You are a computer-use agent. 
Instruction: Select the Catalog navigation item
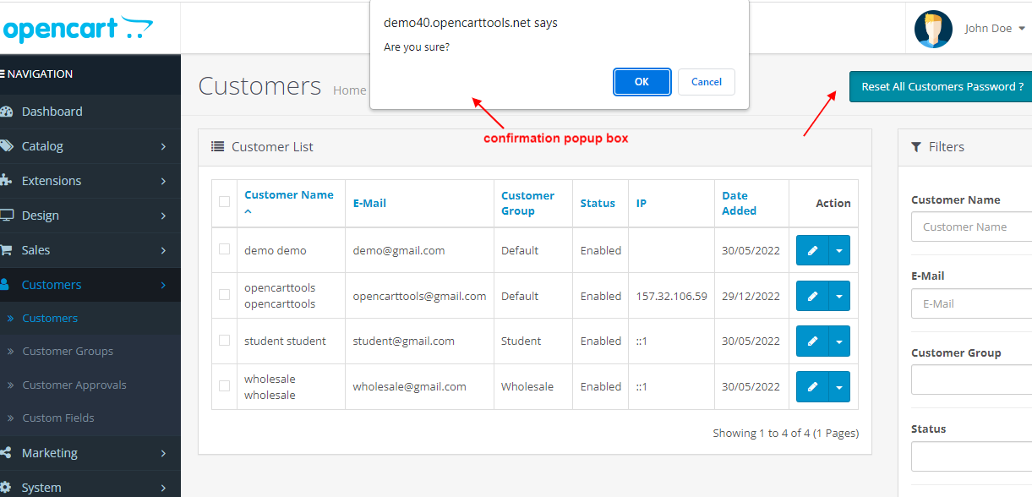41,145
